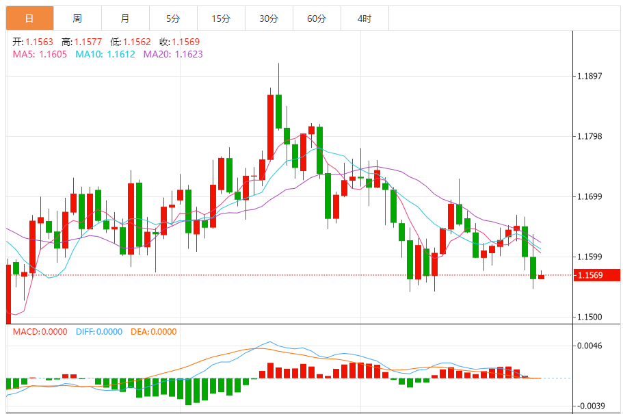This screenshot has height=414, width=623.
Task: Click the red current price tag 1.1569
Action: pyautogui.click(x=597, y=275)
